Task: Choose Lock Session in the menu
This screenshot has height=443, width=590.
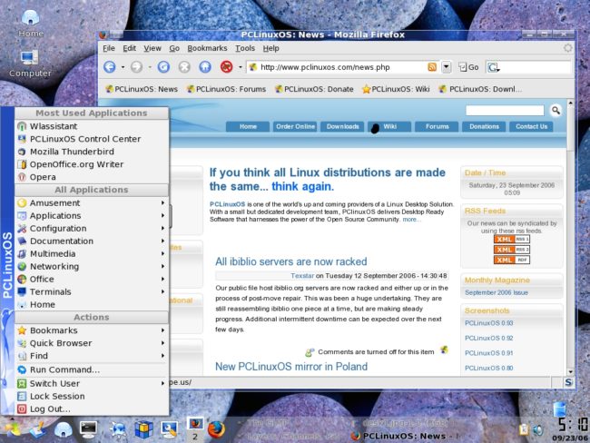Action: pos(92,397)
